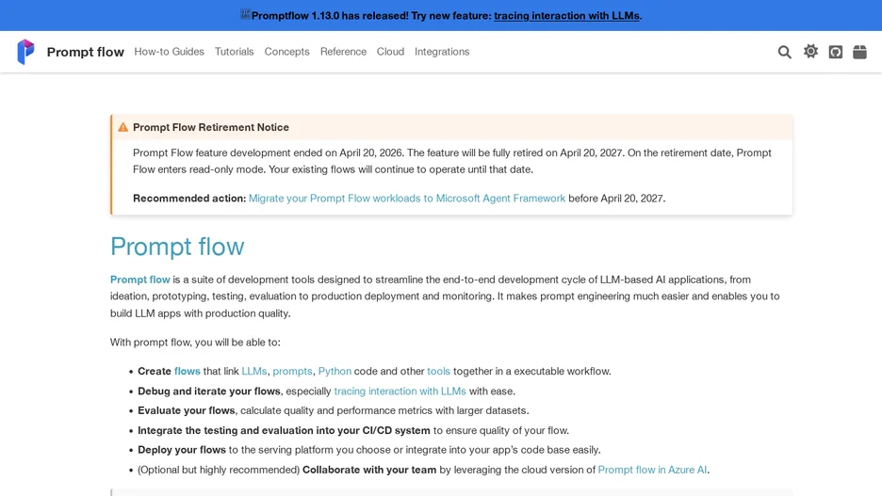Click the Recommended action: label

(x=189, y=199)
